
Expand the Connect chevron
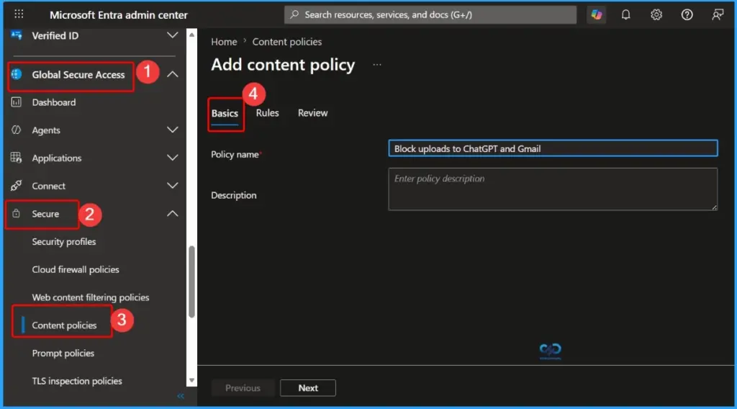click(173, 185)
